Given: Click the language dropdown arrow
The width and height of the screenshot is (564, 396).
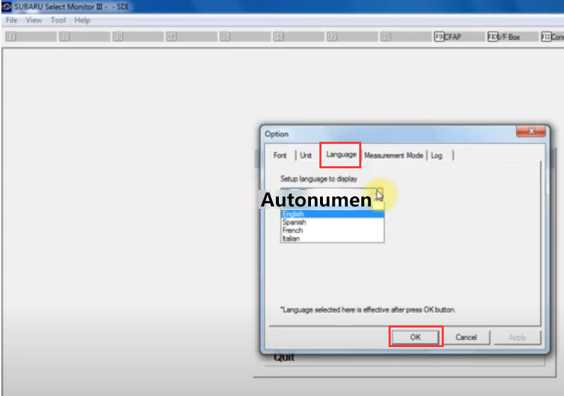Looking at the screenshot, I should coord(378,194).
